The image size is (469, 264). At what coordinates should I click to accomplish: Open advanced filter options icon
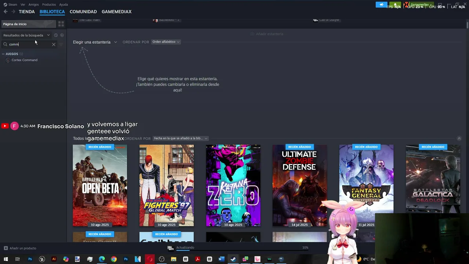point(61,44)
